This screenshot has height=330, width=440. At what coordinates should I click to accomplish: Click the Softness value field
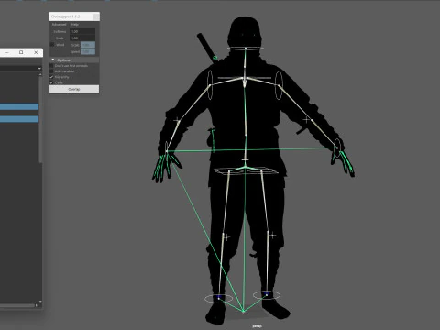click(x=82, y=31)
